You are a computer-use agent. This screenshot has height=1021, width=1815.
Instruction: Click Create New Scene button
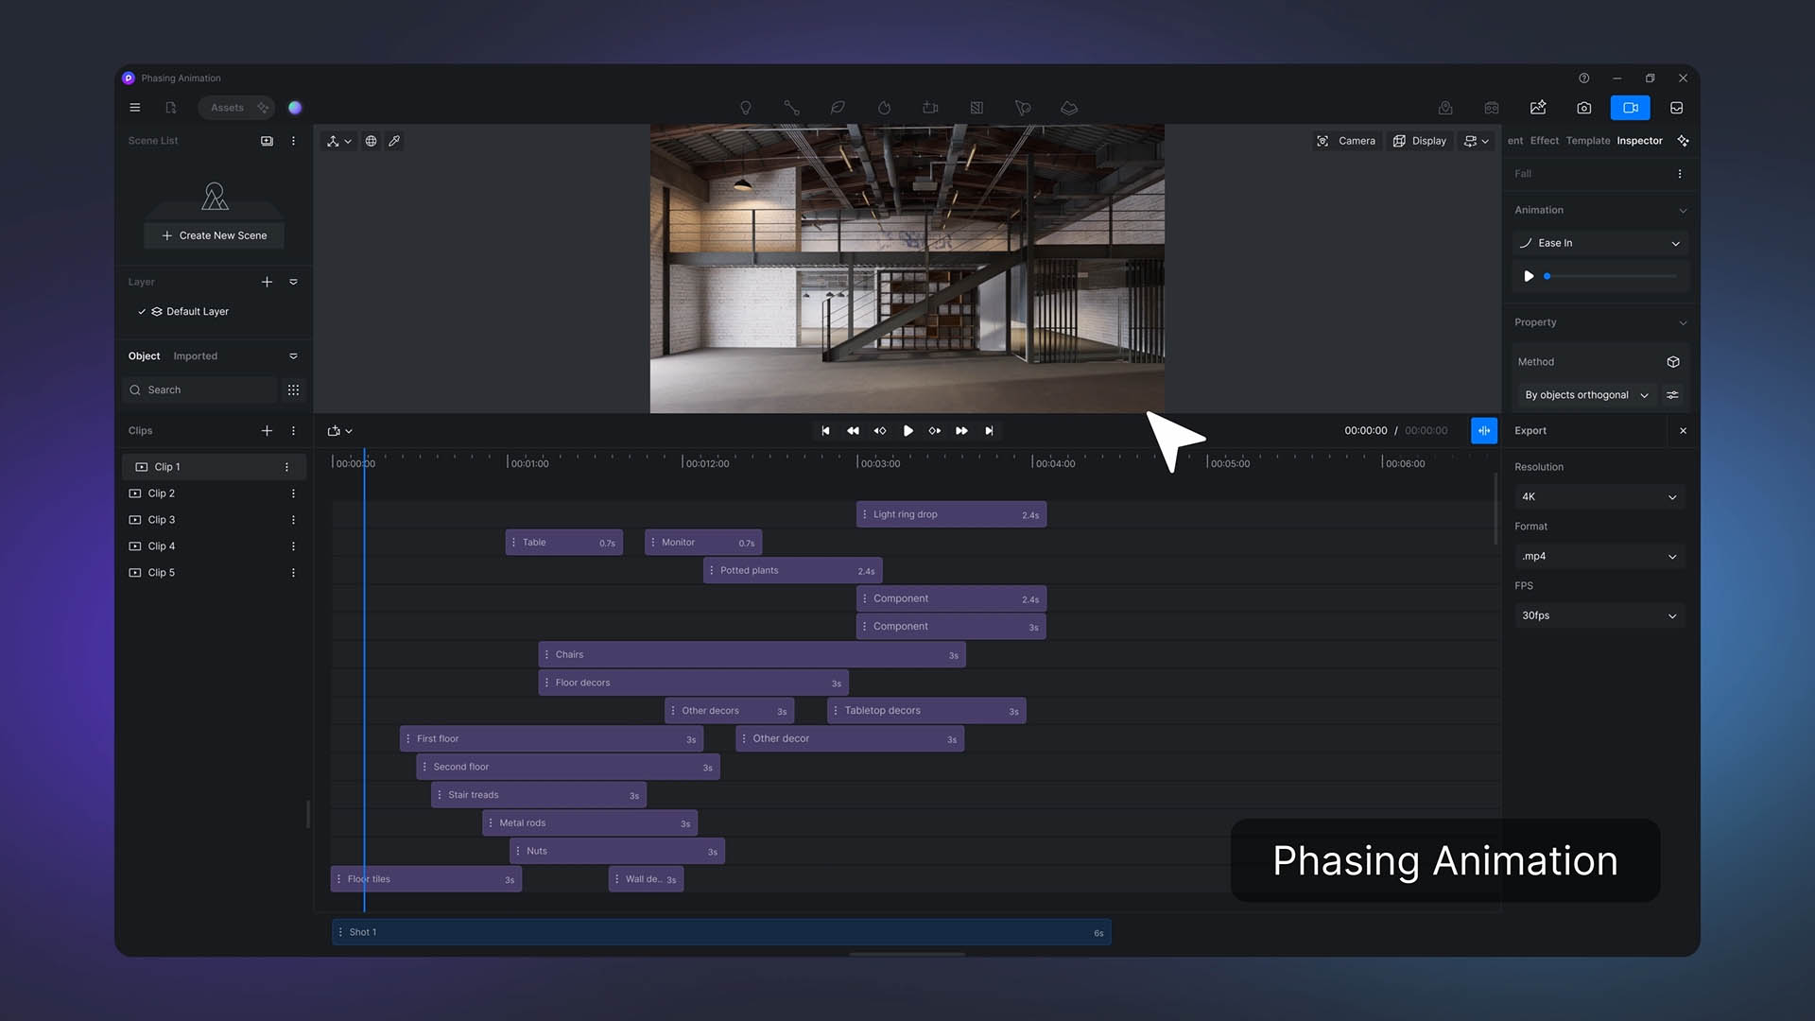(x=215, y=235)
